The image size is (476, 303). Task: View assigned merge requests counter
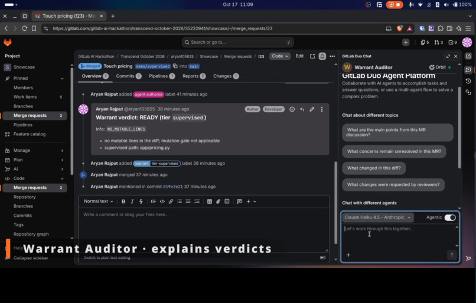438,43
